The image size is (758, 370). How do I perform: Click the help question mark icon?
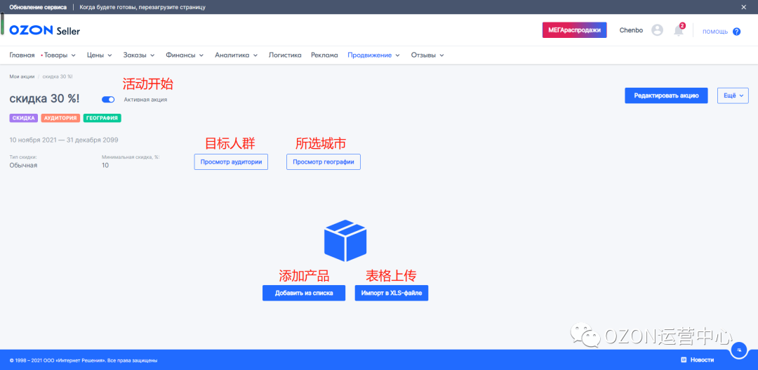point(736,32)
